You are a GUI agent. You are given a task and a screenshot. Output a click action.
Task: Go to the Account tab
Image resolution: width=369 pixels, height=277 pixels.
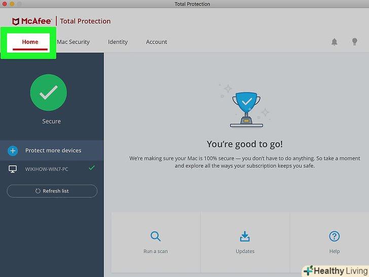[x=157, y=42]
